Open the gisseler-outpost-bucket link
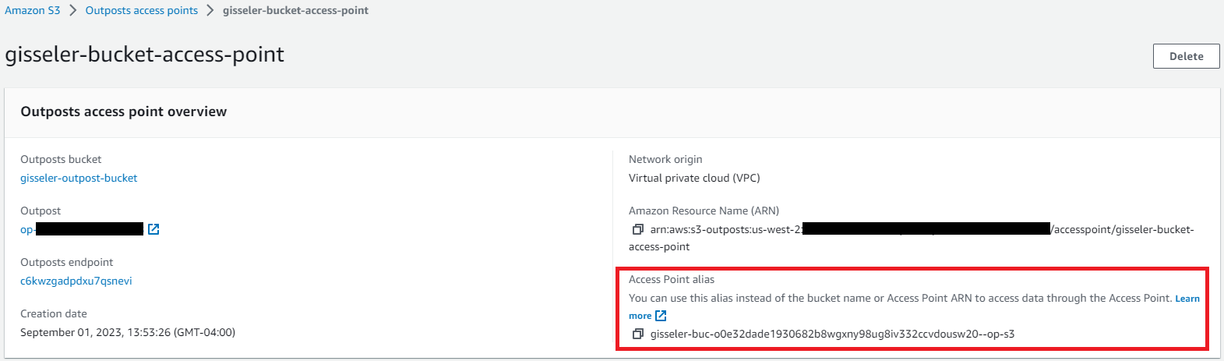The height and width of the screenshot is (361, 1224). [x=79, y=178]
